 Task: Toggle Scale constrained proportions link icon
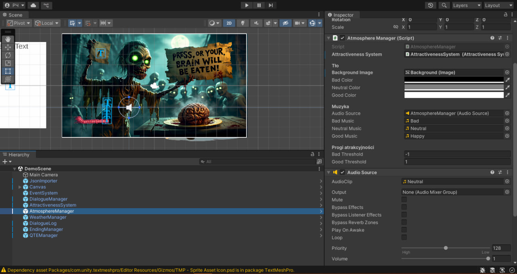tap(396, 27)
